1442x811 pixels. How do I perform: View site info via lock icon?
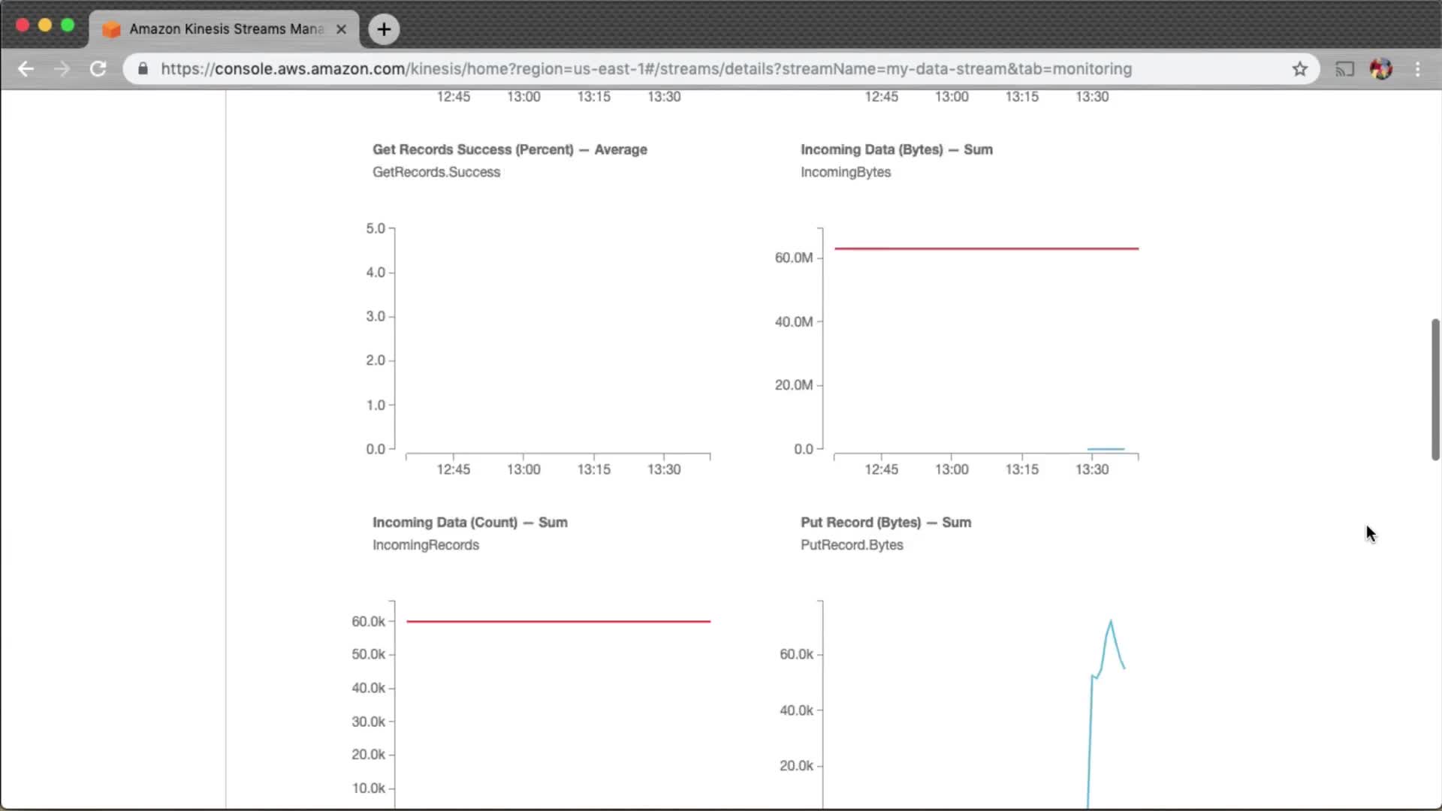(x=143, y=69)
